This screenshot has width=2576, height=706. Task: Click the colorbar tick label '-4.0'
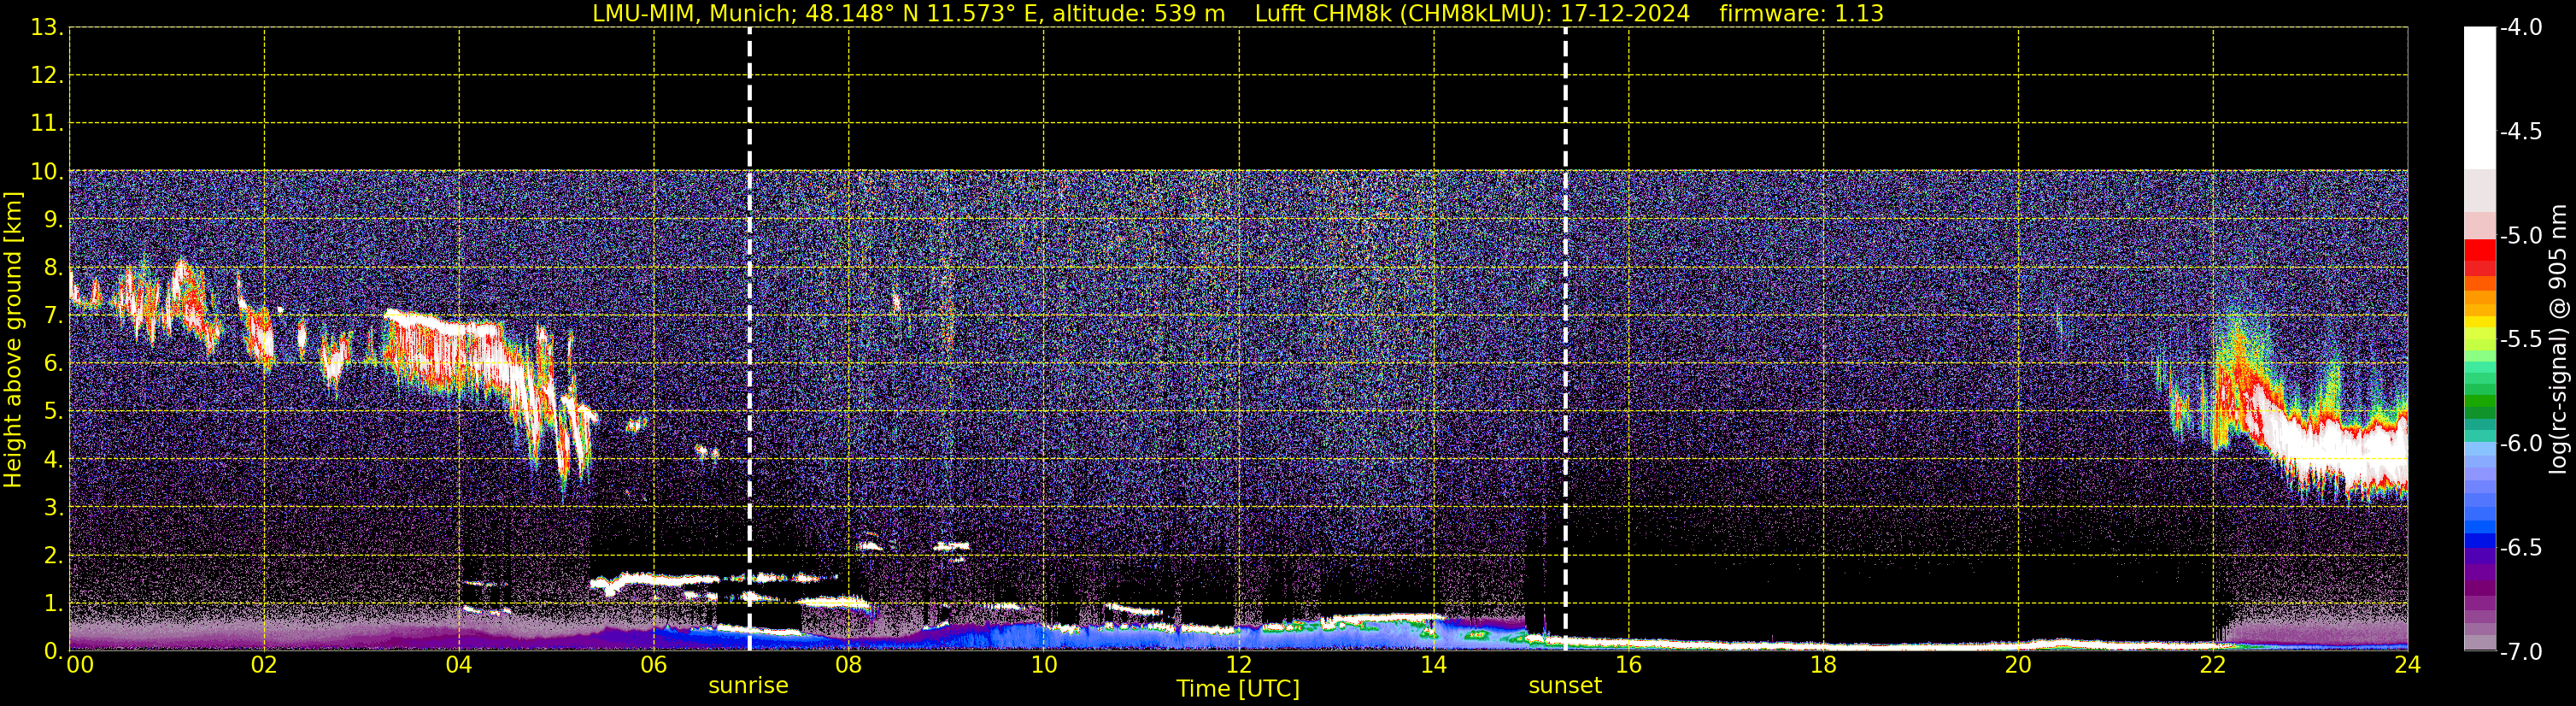2521,28
